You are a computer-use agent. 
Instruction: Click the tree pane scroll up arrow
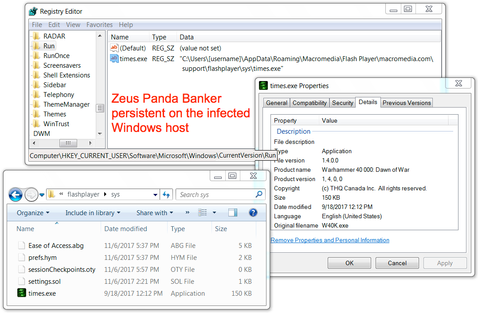(100, 36)
